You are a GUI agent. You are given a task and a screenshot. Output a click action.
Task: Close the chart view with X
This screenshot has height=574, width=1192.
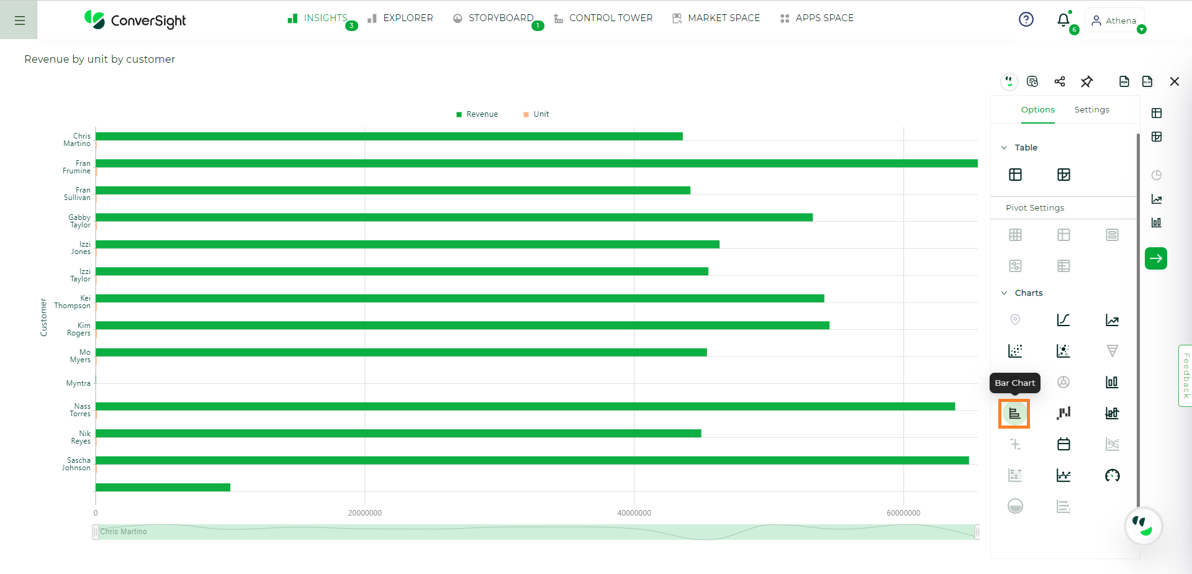(1175, 81)
